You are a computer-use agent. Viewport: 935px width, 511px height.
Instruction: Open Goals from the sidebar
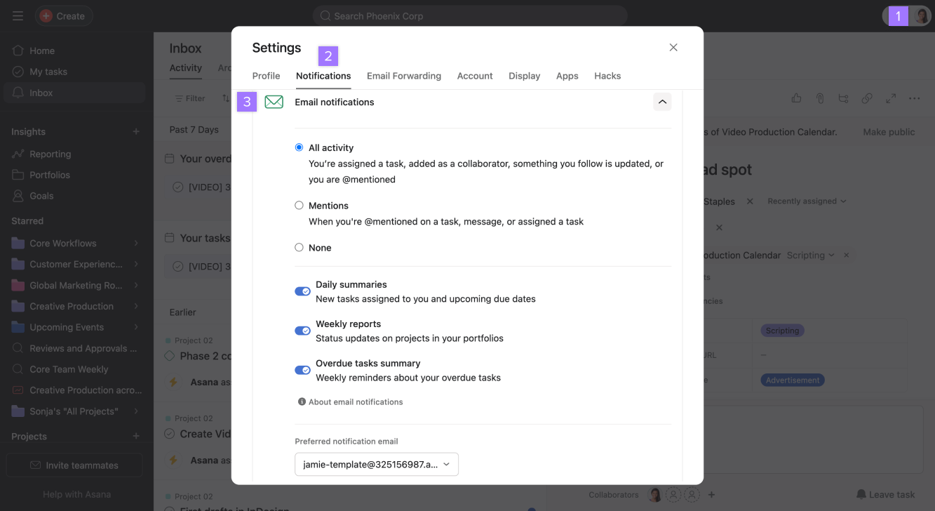(x=41, y=195)
